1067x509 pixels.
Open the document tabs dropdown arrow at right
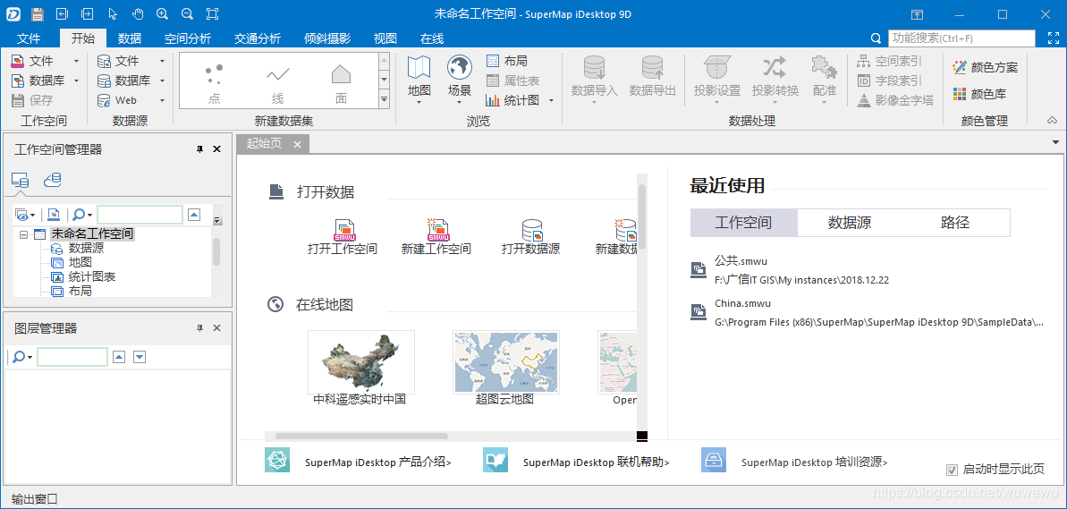pos(1055,142)
